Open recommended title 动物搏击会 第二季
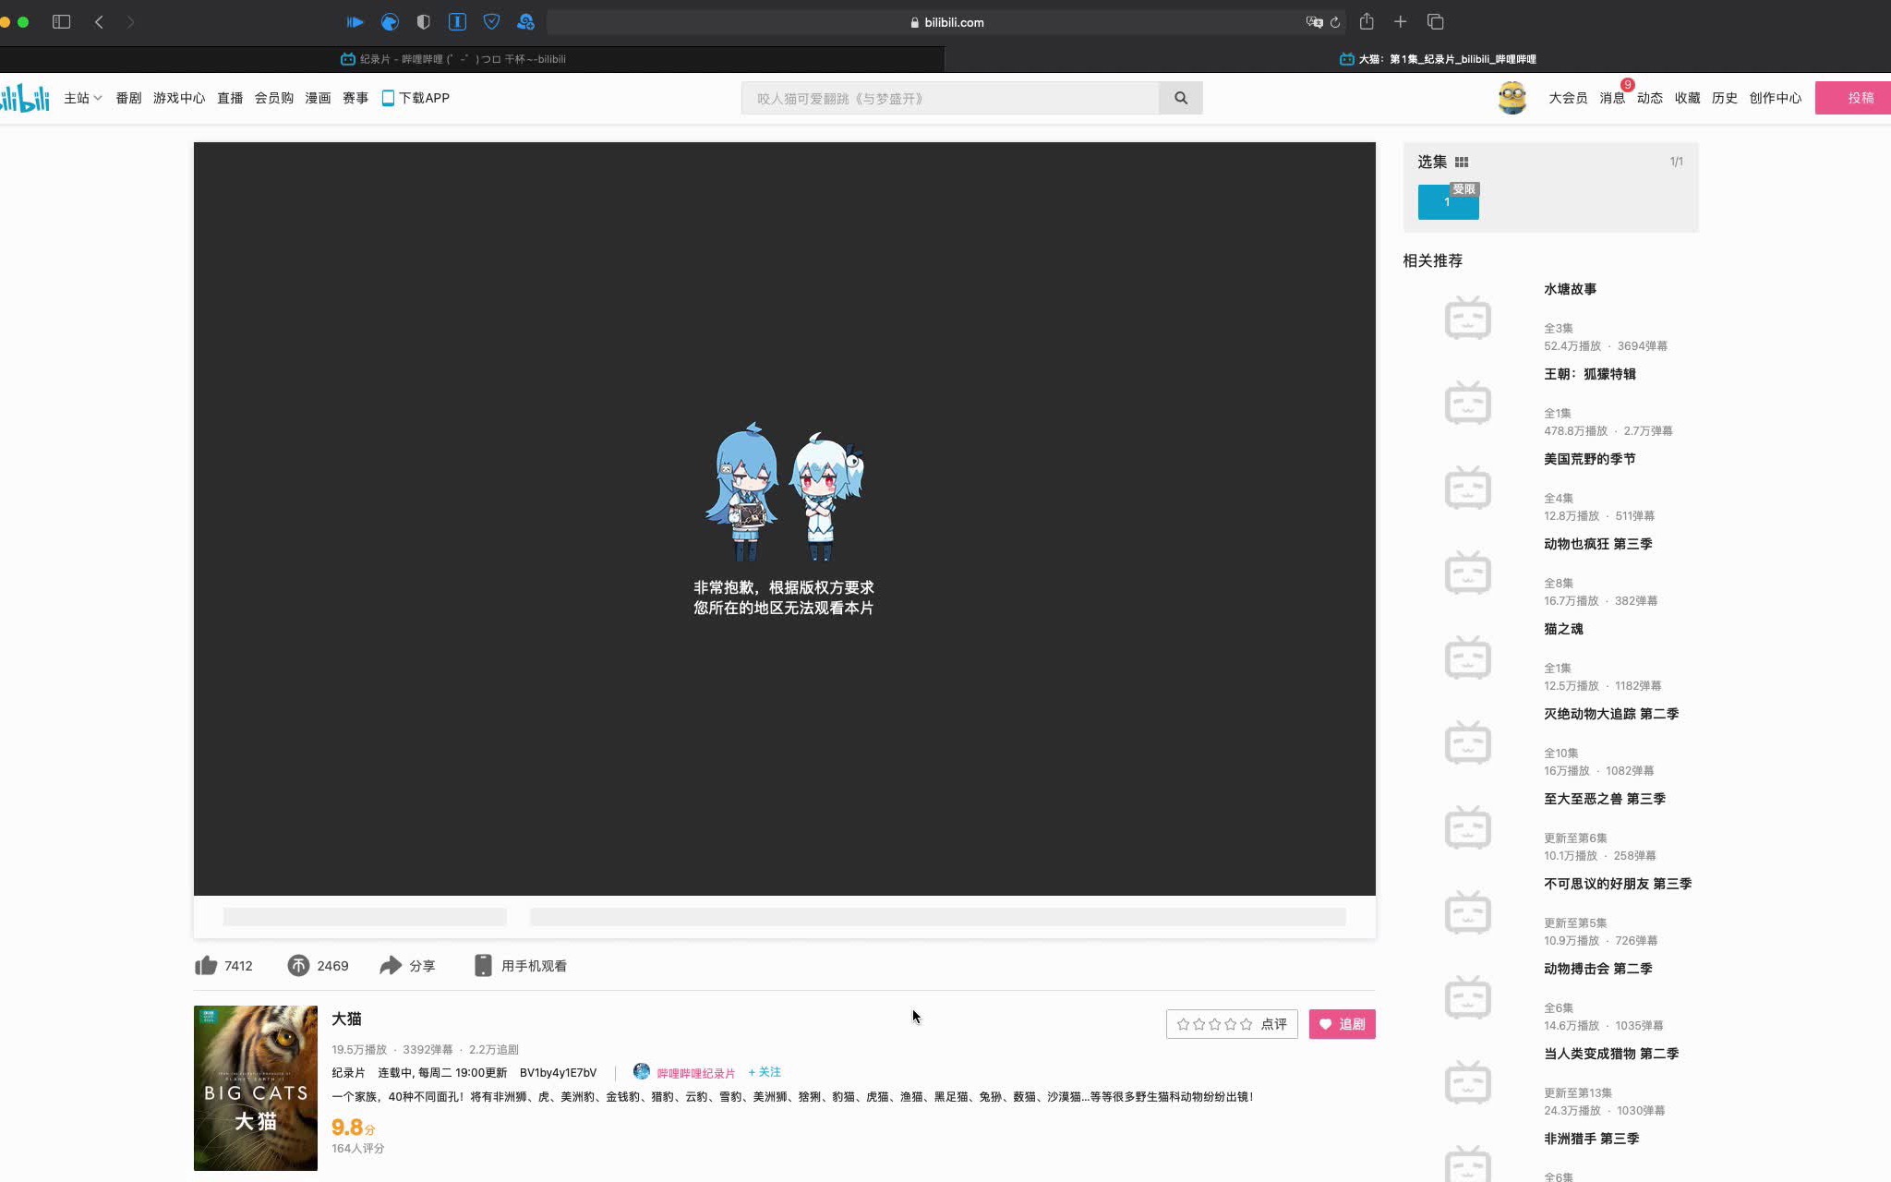Viewport: 1891px width, 1182px height. point(1597,969)
